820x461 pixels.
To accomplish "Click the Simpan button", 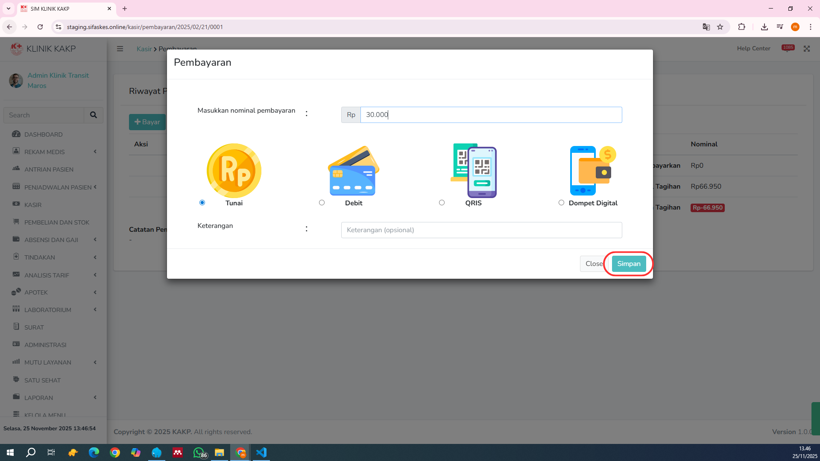I will tap(628, 264).
